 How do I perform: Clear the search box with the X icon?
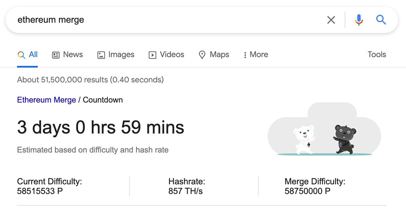(331, 20)
